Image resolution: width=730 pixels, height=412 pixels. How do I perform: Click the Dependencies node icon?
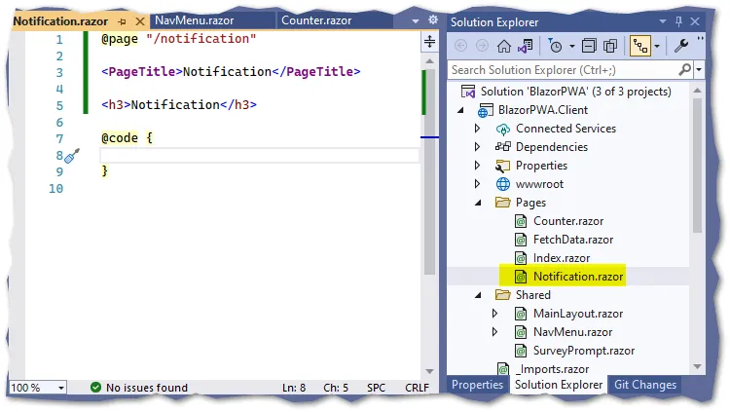tap(503, 147)
